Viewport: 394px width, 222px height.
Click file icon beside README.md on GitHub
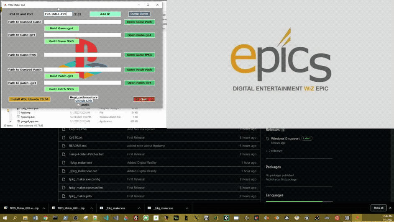pyautogui.click(x=64, y=146)
